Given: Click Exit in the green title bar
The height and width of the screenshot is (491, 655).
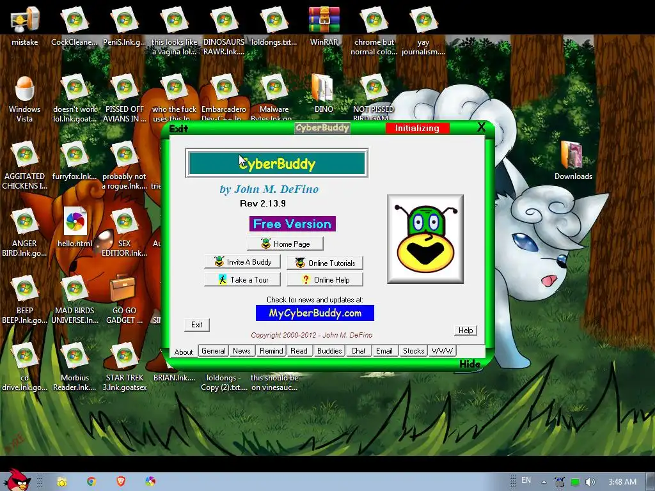Looking at the screenshot, I should [x=179, y=129].
